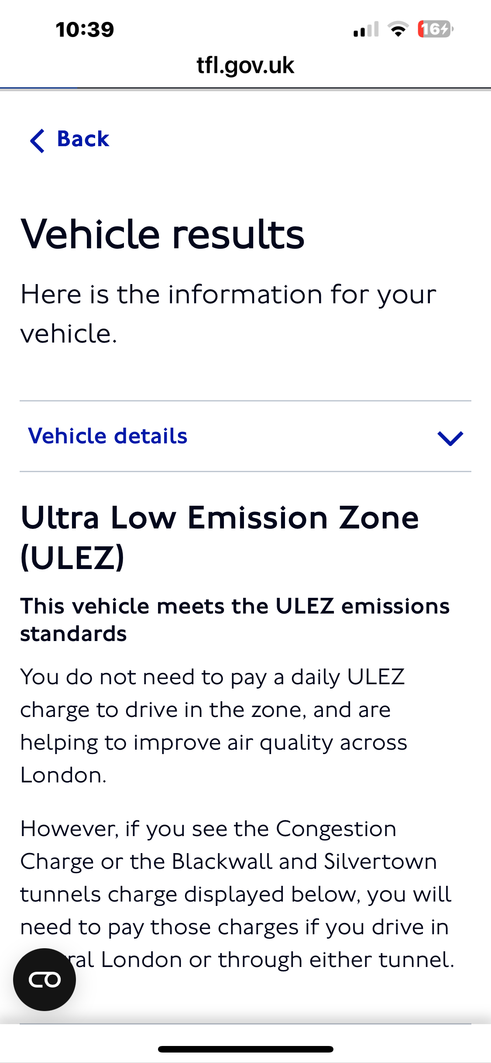
Task: Open the floating black round widget button
Action: tap(45, 979)
